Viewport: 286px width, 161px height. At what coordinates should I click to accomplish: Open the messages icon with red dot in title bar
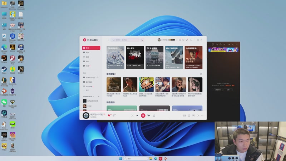pos(180,40)
